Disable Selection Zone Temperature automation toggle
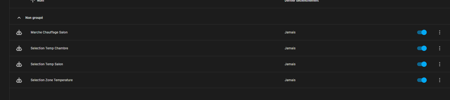This screenshot has height=100, width=450. click(x=422, y=80)
